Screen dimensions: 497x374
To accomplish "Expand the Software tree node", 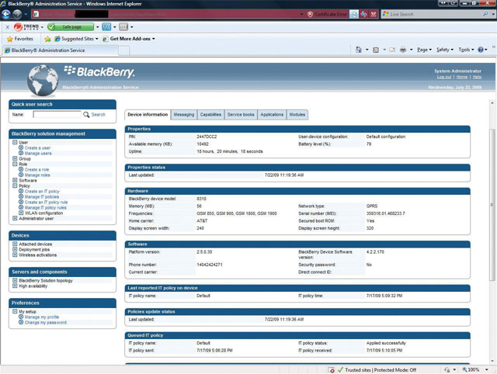I will pyautogui.click(x=15, y=180).
